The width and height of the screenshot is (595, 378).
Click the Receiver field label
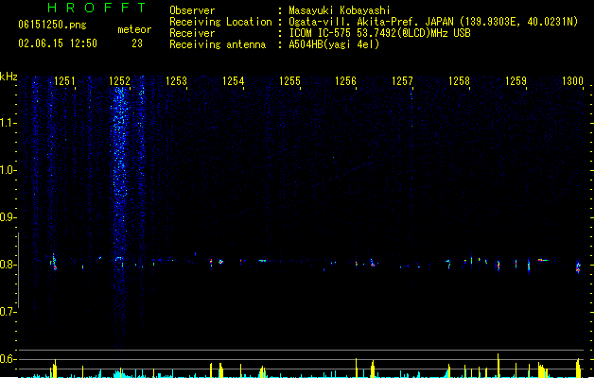point(192,33)
